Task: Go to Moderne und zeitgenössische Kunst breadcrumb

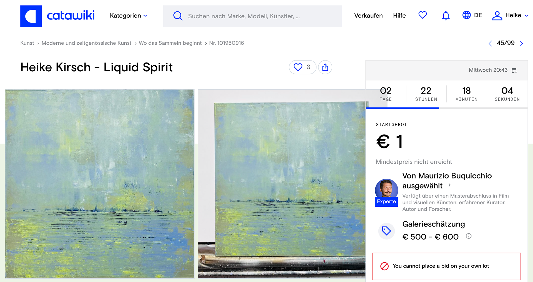Action: click(x=86, y=43)
